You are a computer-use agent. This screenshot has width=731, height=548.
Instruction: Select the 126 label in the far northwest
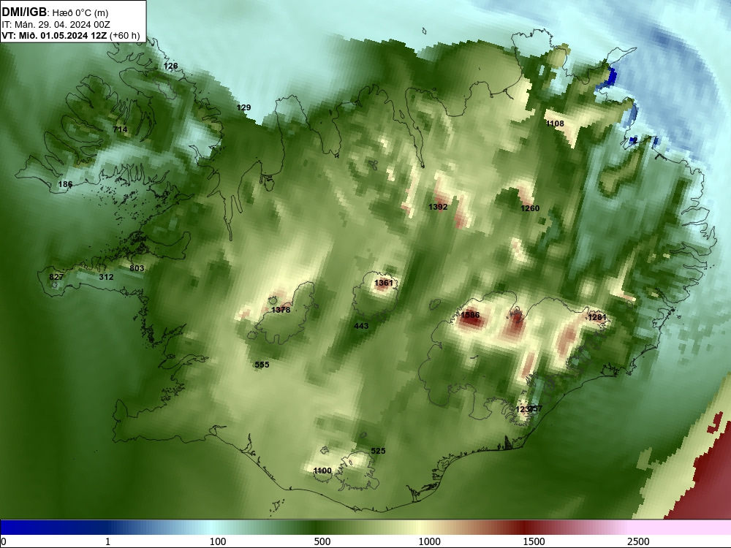point(170,66)
